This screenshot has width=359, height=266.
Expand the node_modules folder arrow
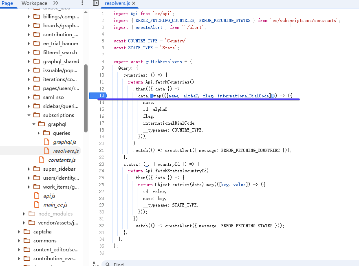coord(24,213)
